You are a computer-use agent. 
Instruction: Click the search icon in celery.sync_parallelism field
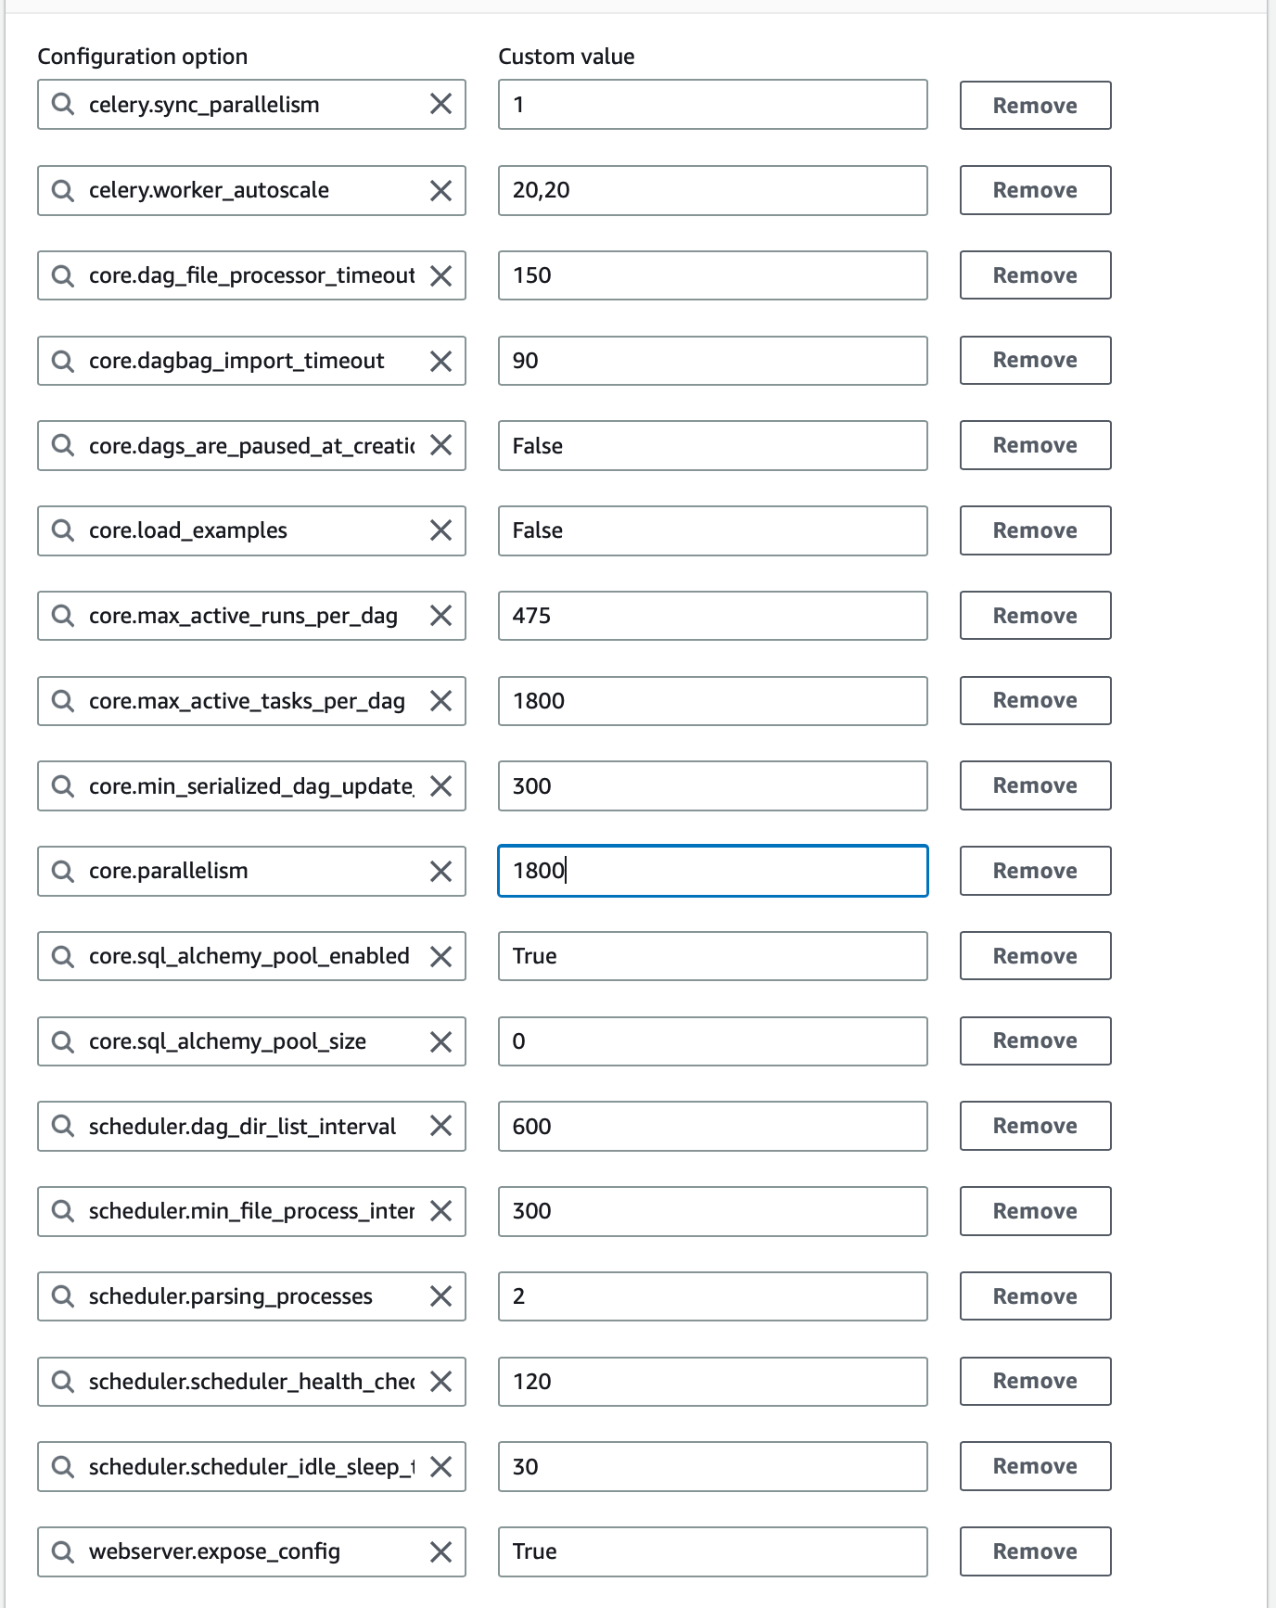tap(63, 104)
